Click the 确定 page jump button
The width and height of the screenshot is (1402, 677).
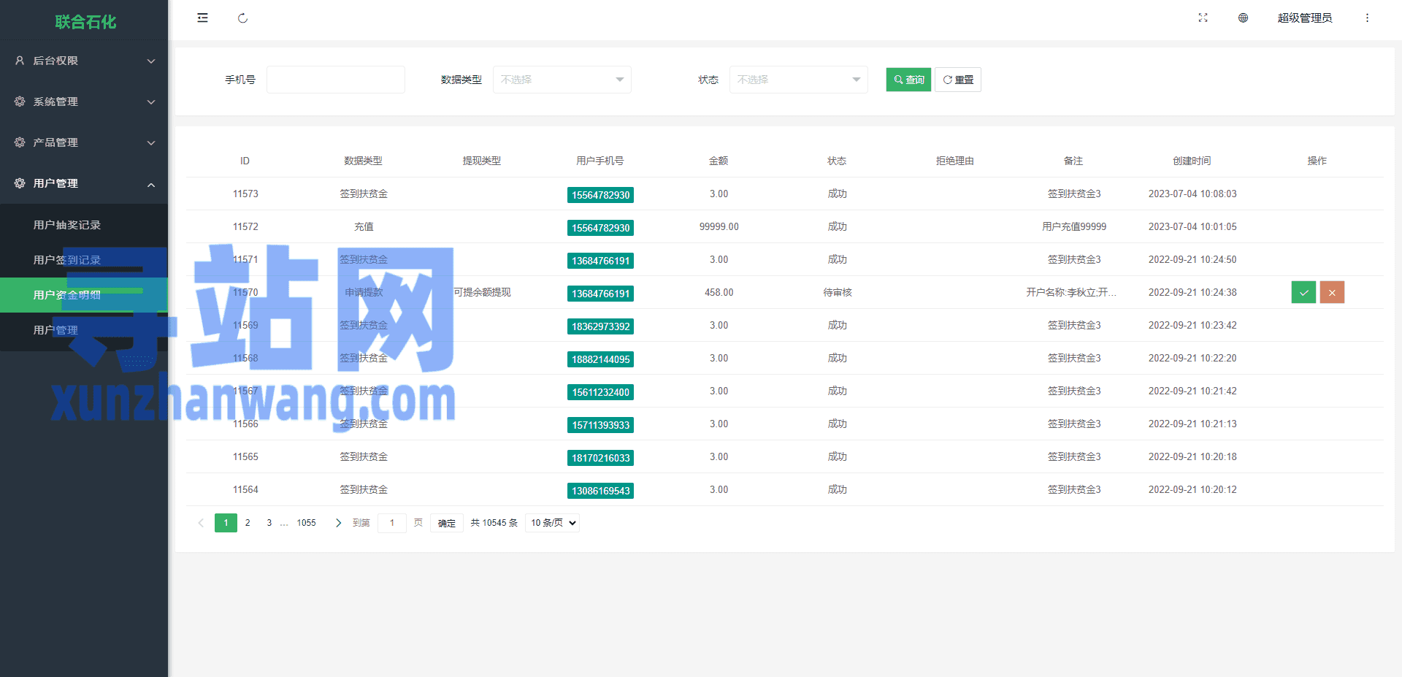[x=447, y=523]
